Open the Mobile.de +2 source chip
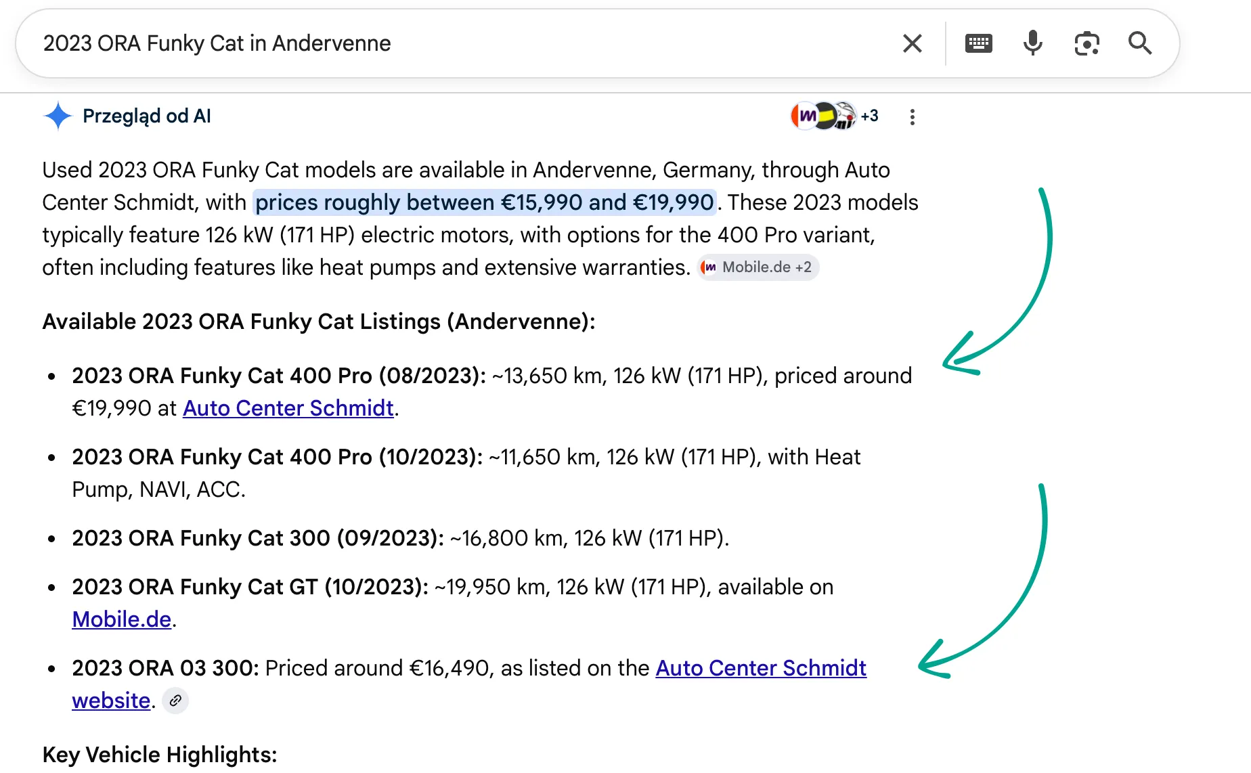 pyautogui.click(x=758, y=267)
